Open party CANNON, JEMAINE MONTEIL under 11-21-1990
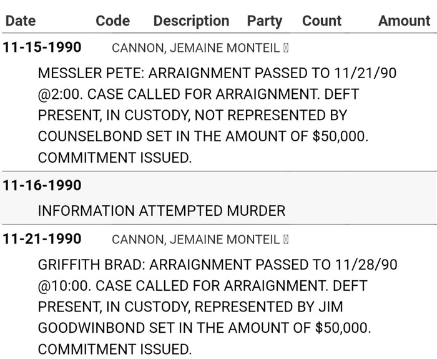 [x=195, y=240]
